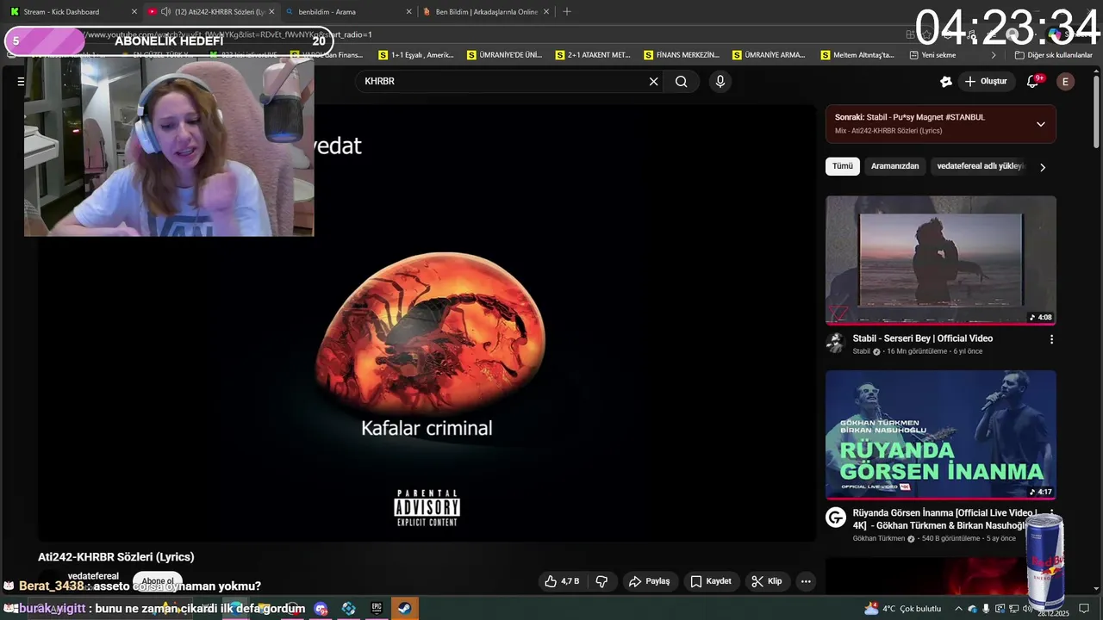
Task: Open Stabil channel avatar
Action: click(835, 343)
